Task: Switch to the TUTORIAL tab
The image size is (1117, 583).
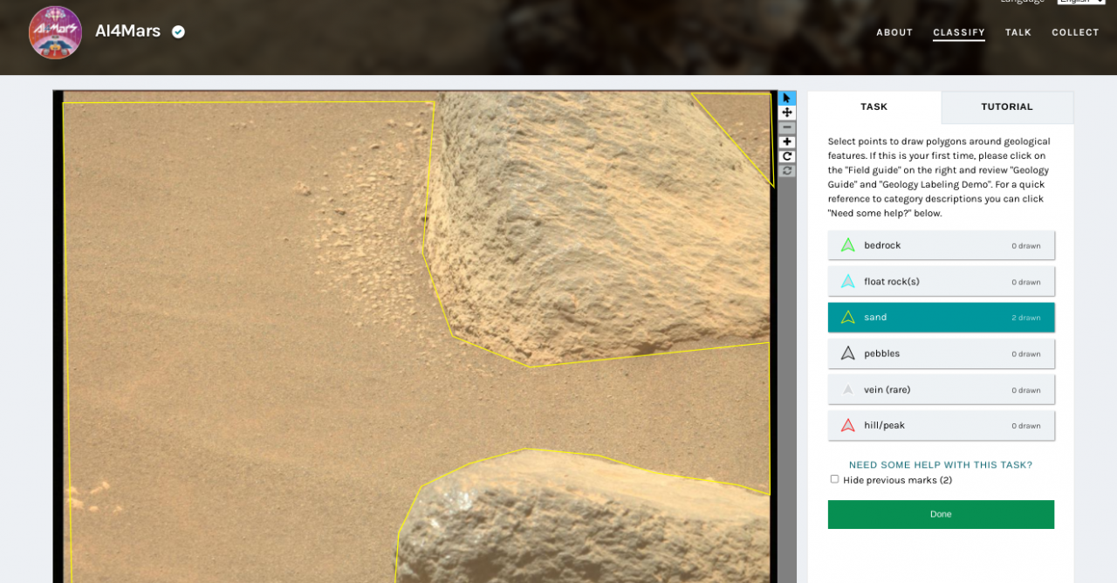Action: [x=1007, y=107]
